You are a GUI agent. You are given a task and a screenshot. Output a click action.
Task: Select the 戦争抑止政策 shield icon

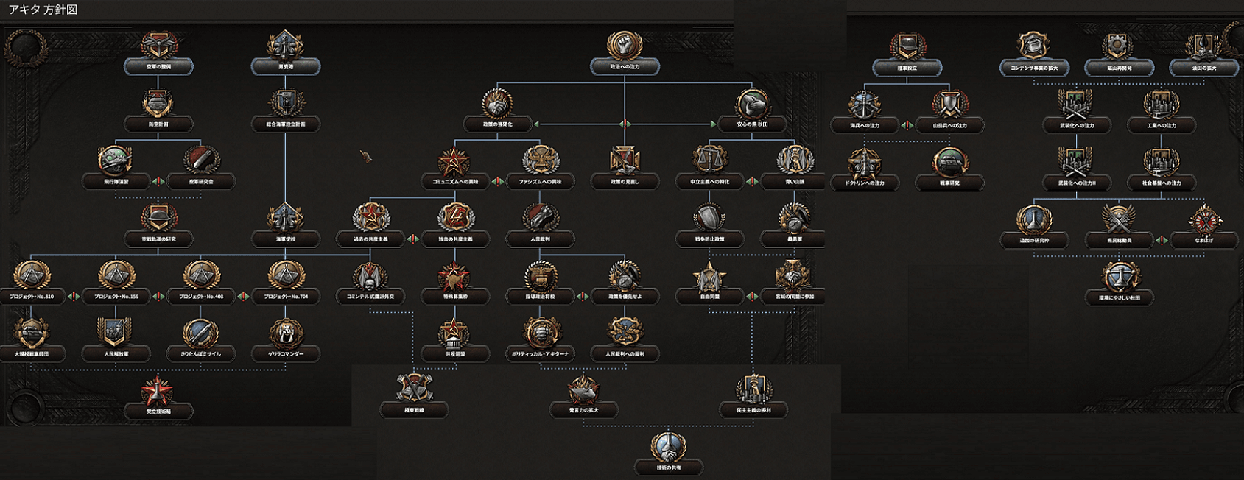709,219
